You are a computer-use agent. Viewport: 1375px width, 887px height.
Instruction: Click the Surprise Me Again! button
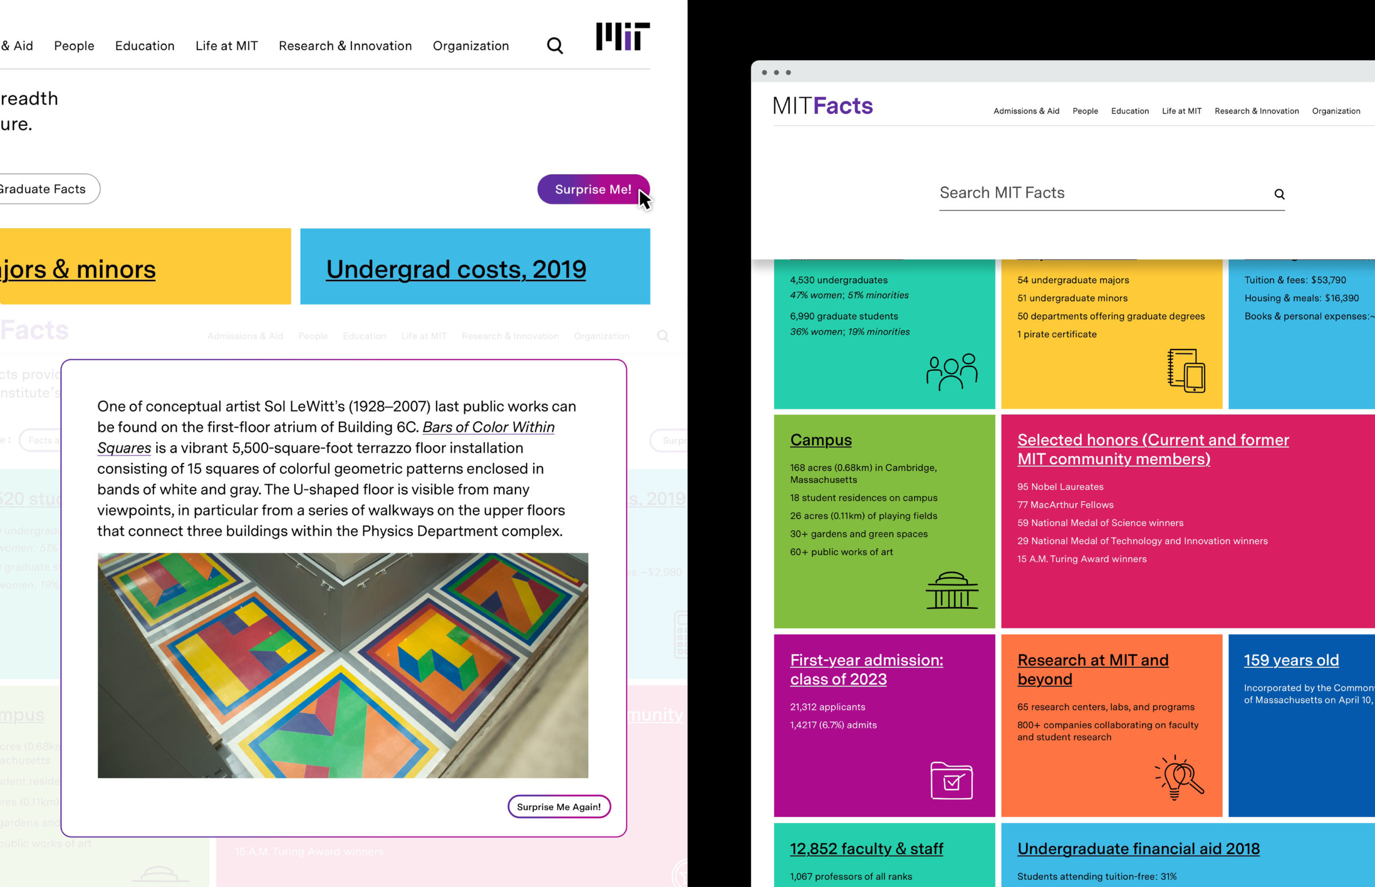[x=559, y=806]
